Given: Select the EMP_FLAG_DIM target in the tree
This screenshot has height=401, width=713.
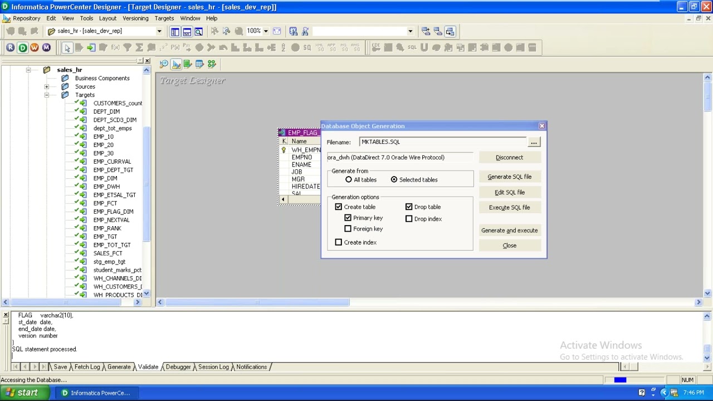Looking at the screenshot, I should [113, 212].
